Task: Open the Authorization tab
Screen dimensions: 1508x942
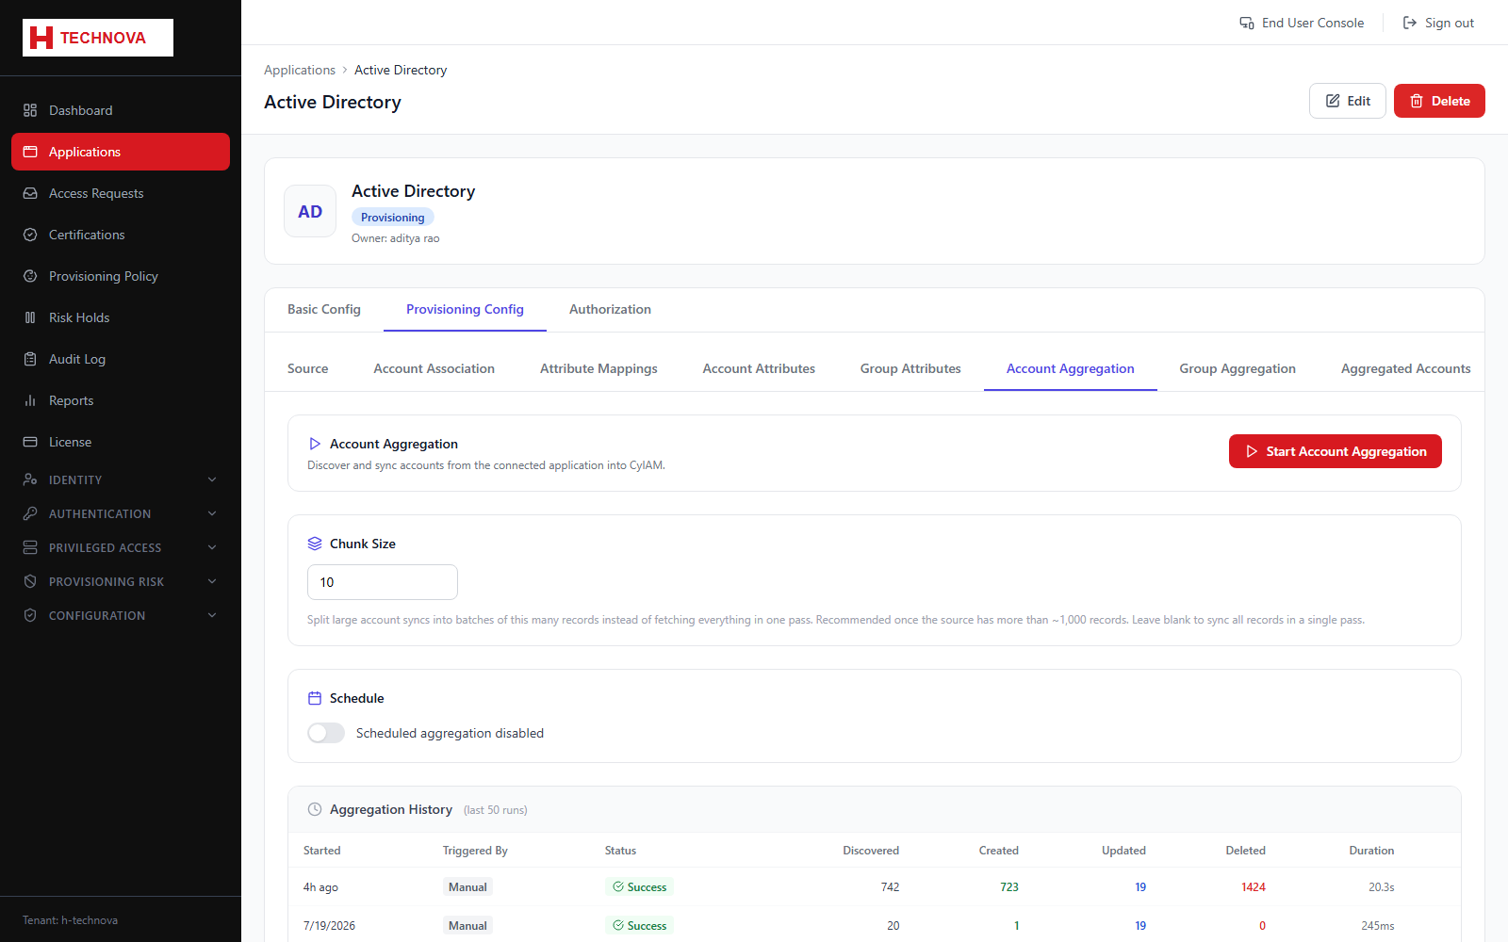Action: tap(610, 309)
